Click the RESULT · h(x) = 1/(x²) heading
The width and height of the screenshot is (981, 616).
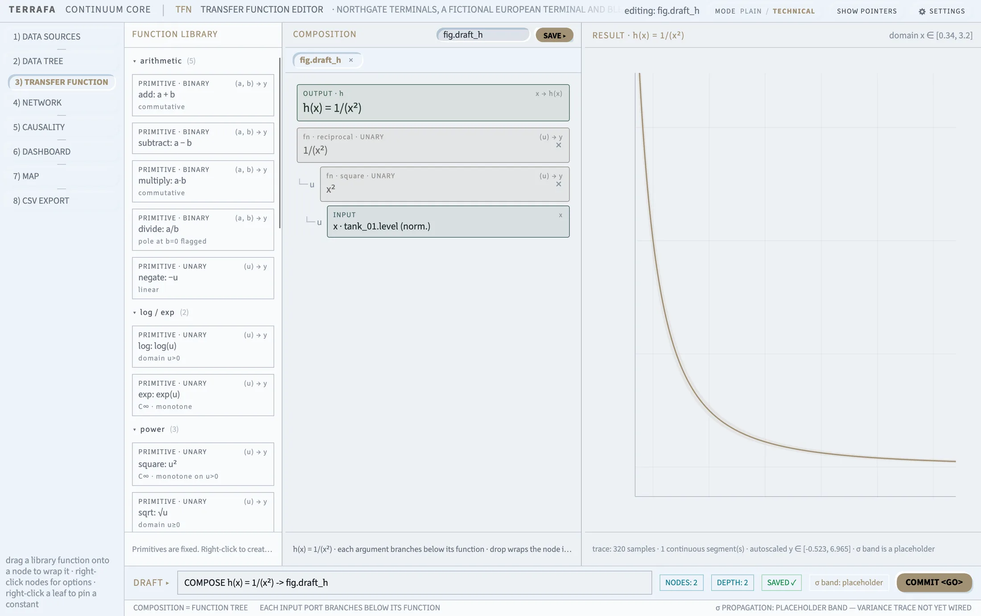(x=638, y=35)
